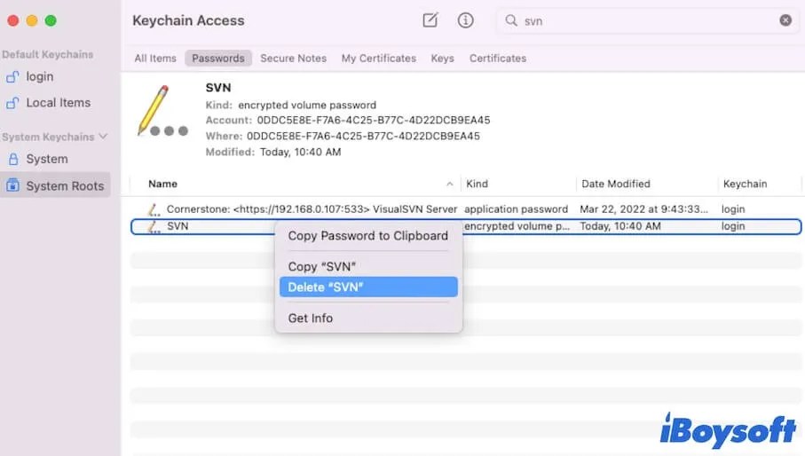Click the pencil icon on Cornerstone row
This screenshot has width=805, height=456.
coord(154,209)
